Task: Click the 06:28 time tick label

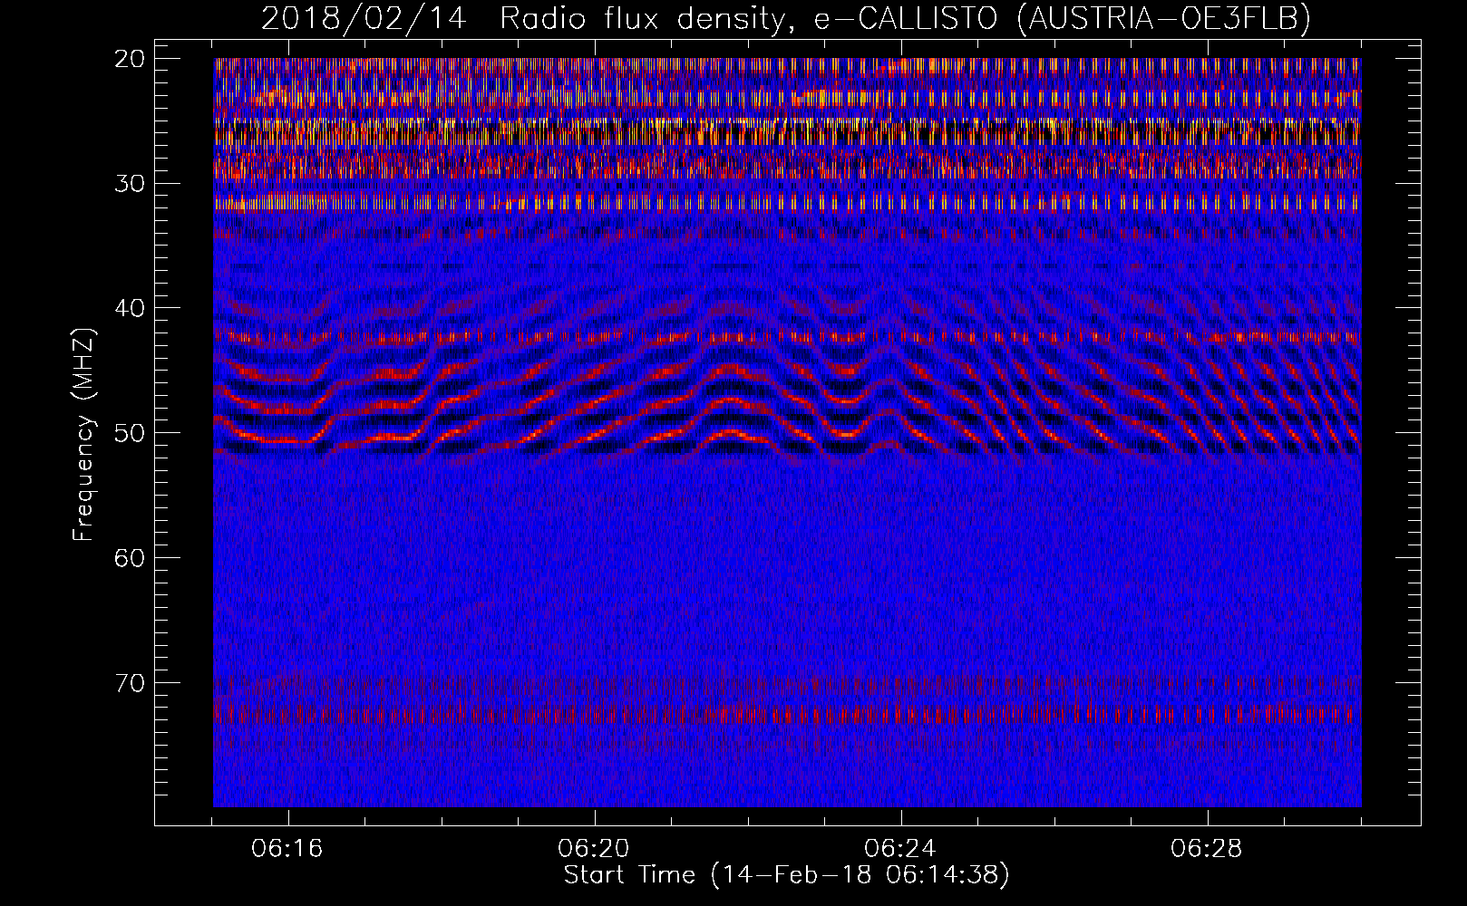Action: point(1207,849)
